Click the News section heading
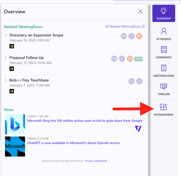This screenshot has height=176, width=181. 9,110
